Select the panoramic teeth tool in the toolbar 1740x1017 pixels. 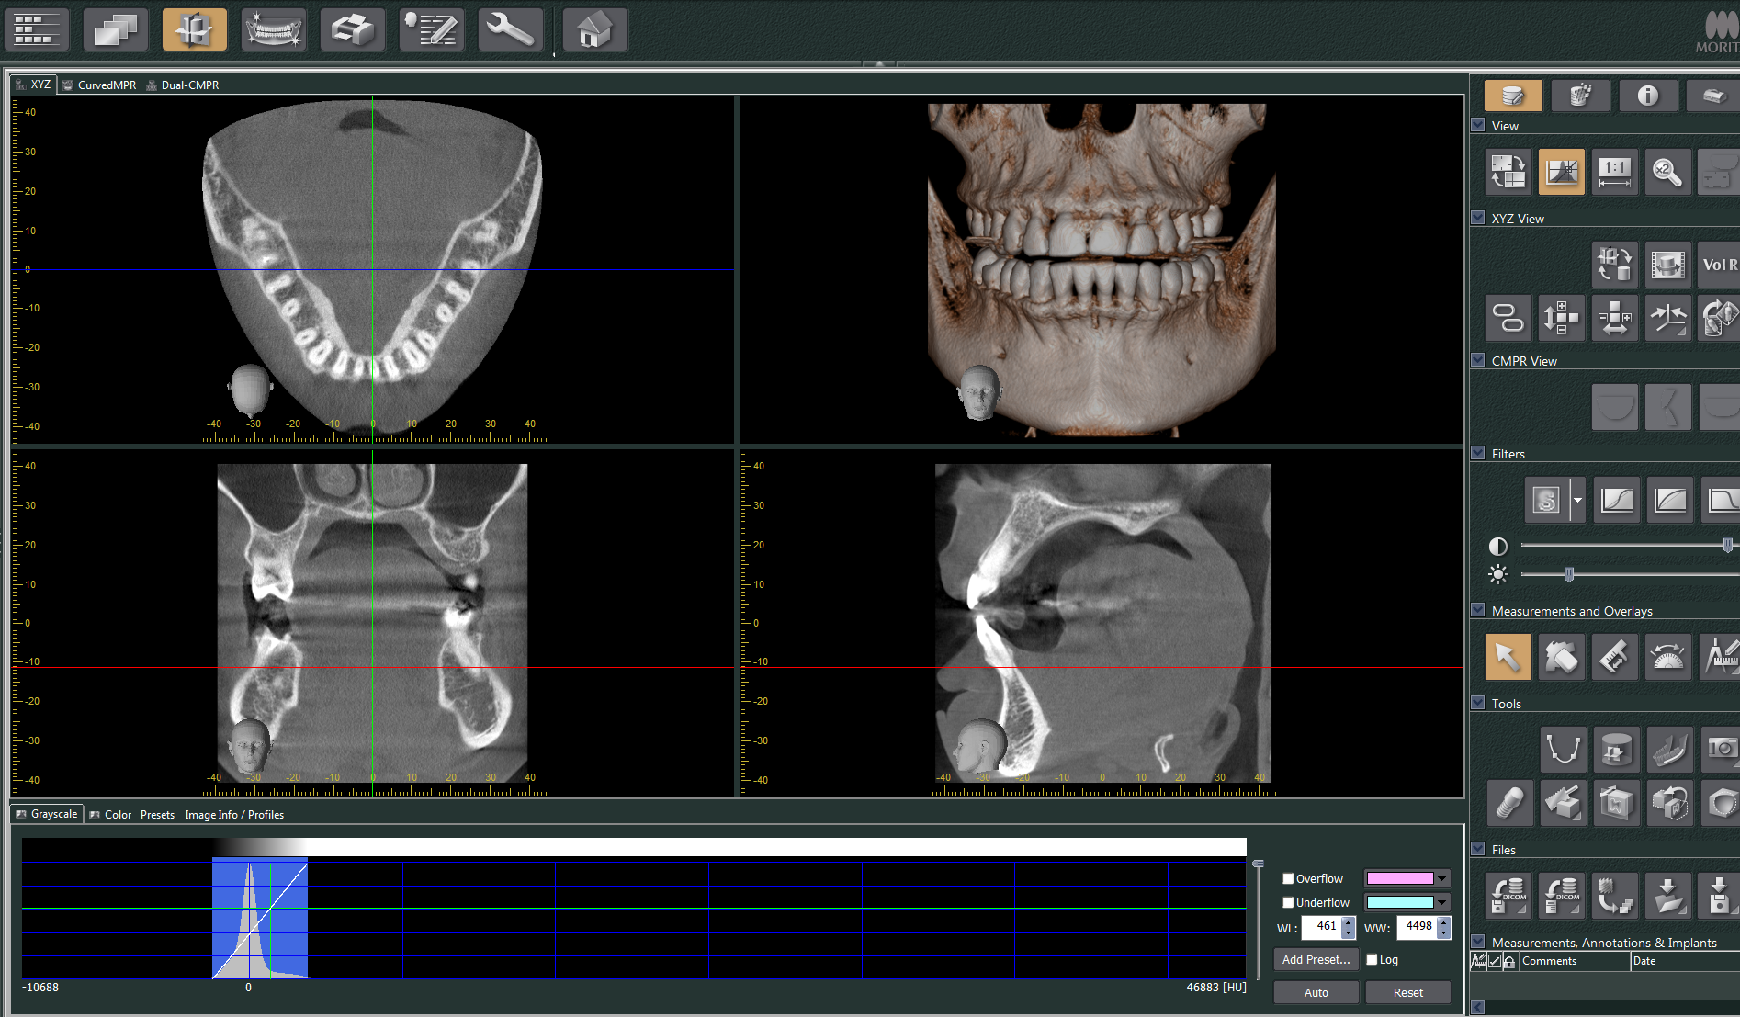point(274,28)
